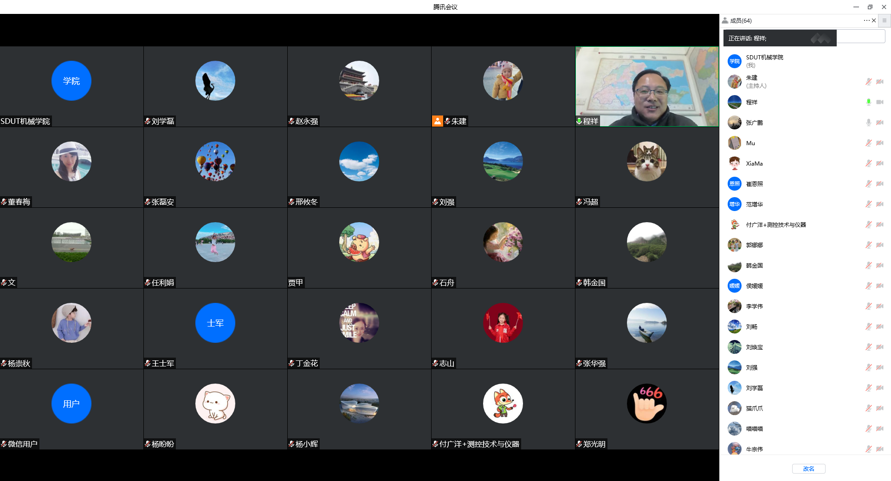The image size is (891, 481).
Task: Click the three-dots more options in members panel
Action: (x=866, y=20)
